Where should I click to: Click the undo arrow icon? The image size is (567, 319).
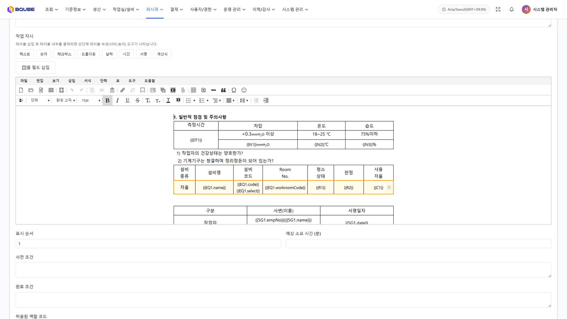[72, 90]
